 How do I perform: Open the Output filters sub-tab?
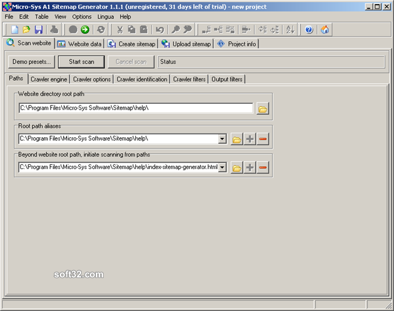227,80
